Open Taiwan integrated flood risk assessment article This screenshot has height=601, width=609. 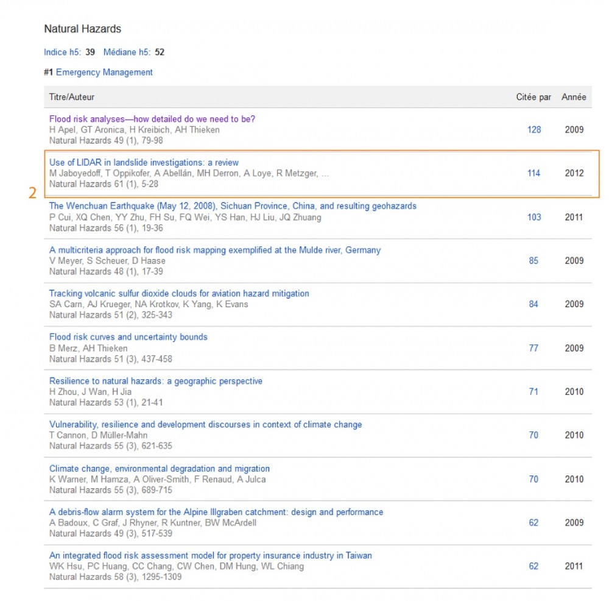[210, 555]
